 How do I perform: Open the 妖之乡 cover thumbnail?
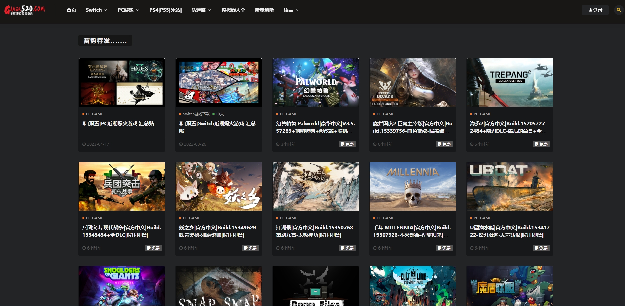coord(219,186)
